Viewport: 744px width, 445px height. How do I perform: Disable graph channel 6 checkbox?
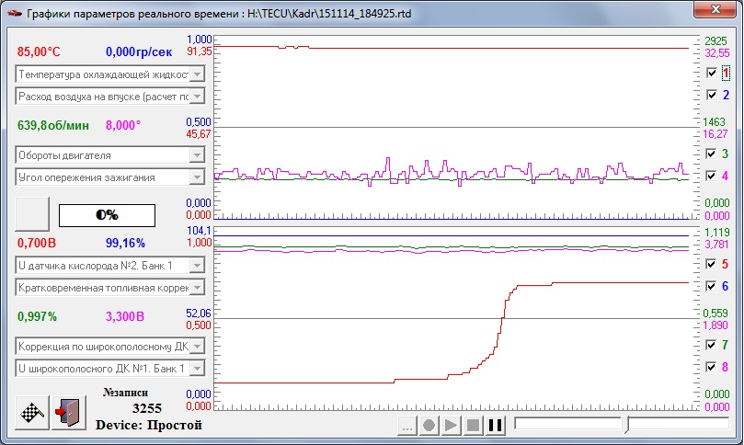(711, 286)
